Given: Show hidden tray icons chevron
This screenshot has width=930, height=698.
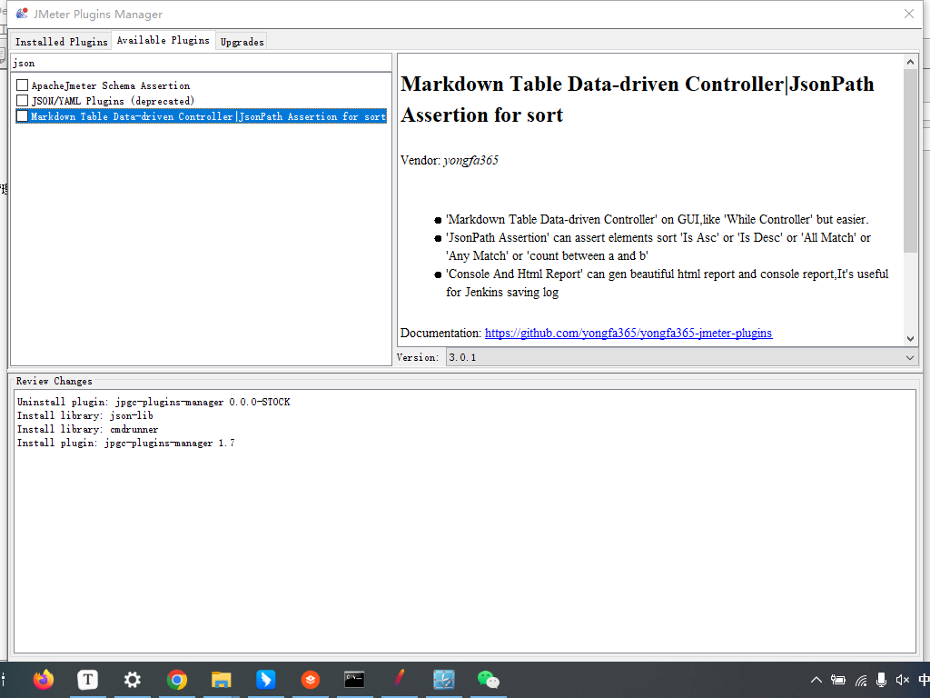Looking at the screenshot, I should pos(816,680).
